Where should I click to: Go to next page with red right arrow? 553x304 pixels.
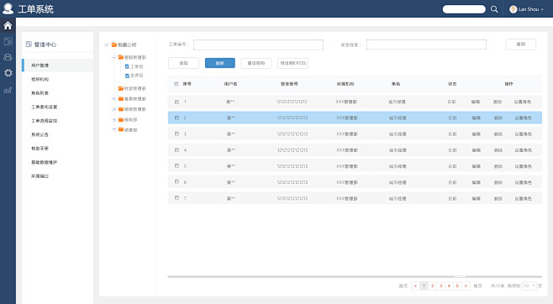(466, 286)
